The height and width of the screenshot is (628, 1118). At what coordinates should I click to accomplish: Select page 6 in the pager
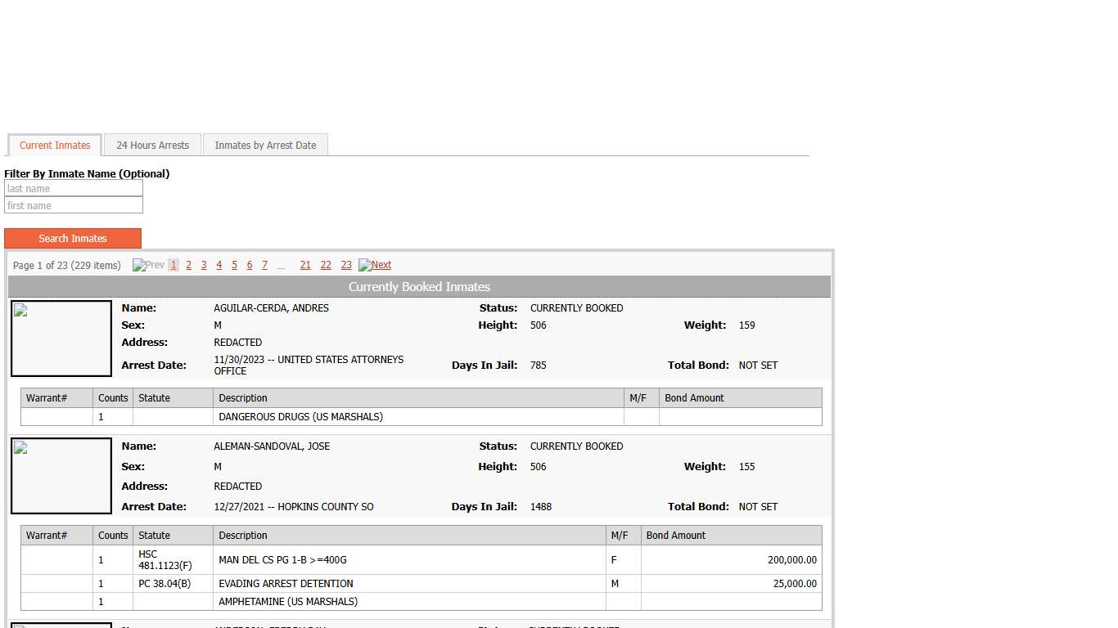tap(250, 265)
